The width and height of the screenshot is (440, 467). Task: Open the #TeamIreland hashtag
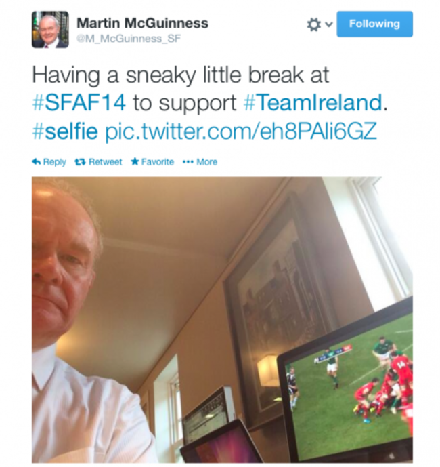pos(313,103)
